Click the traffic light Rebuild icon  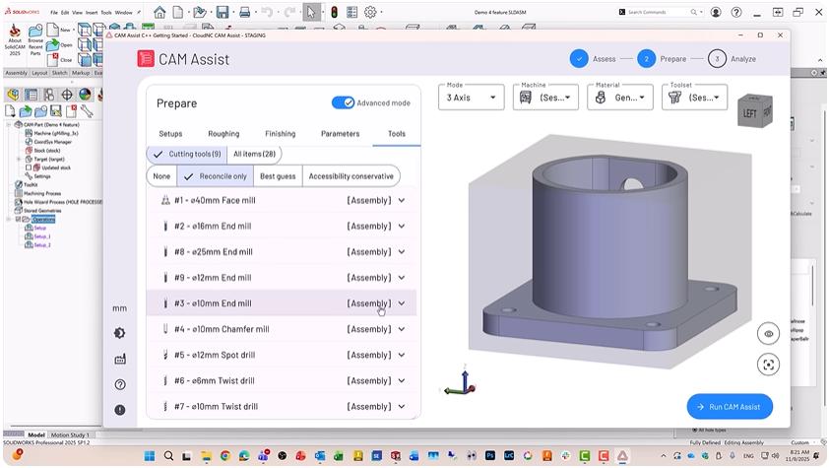coord(334,12)
